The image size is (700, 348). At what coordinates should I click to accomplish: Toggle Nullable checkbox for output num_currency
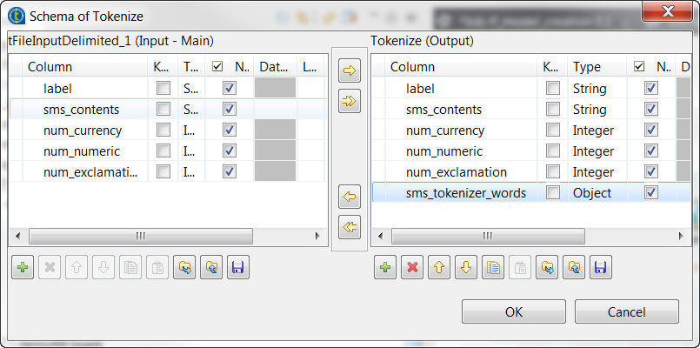(x=651, y=130)
